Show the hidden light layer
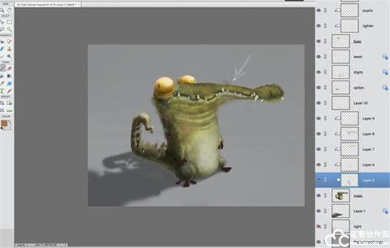Viewport: 390px width, 248px height. (318, 226)
